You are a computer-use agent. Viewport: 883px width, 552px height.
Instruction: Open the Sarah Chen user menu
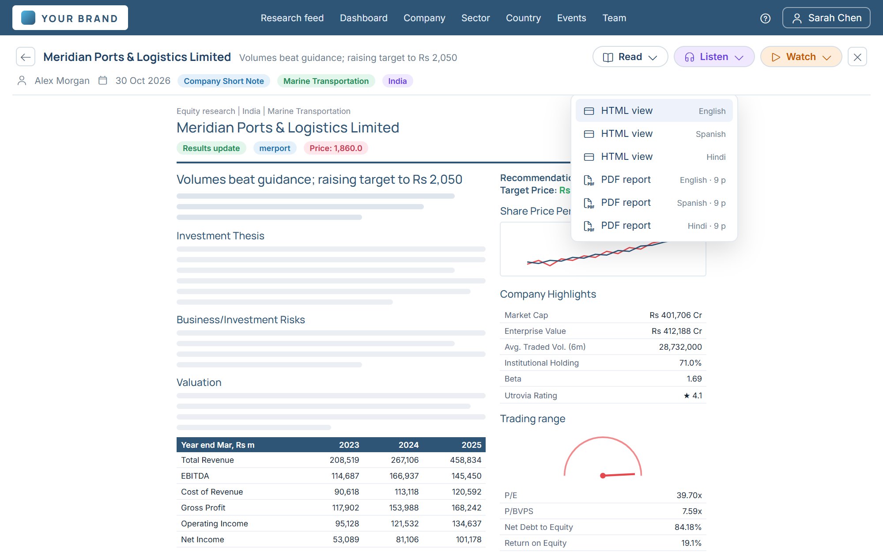tap(826, 18)
